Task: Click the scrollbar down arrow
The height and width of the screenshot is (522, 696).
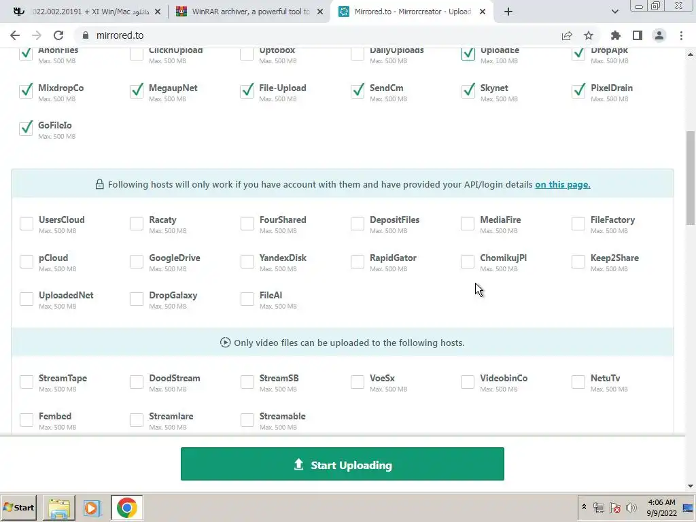Action: pos(691,487)
